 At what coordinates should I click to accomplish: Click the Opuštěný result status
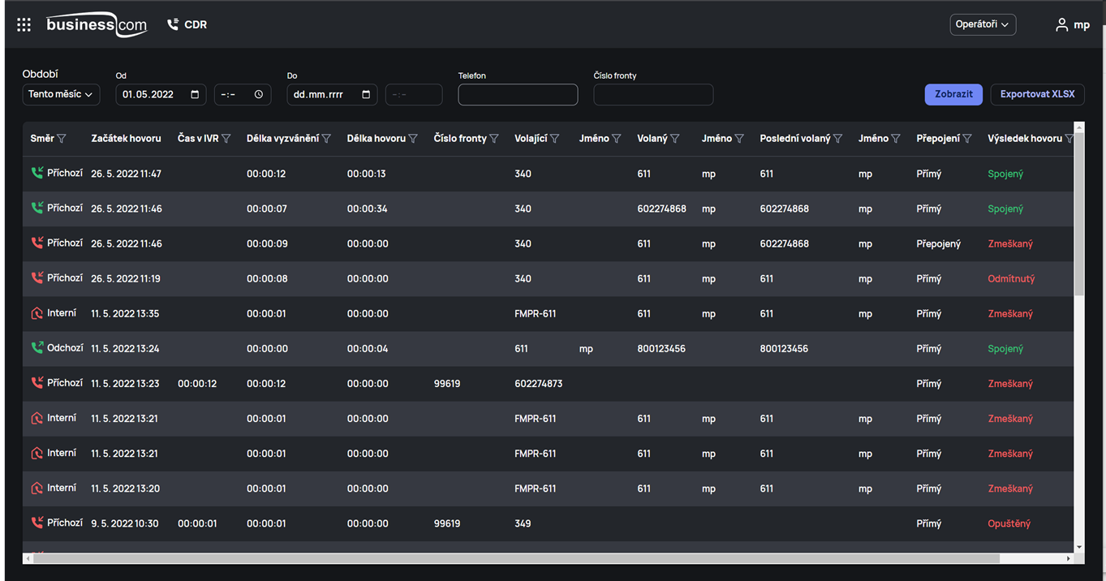(x=1009, y=523)
